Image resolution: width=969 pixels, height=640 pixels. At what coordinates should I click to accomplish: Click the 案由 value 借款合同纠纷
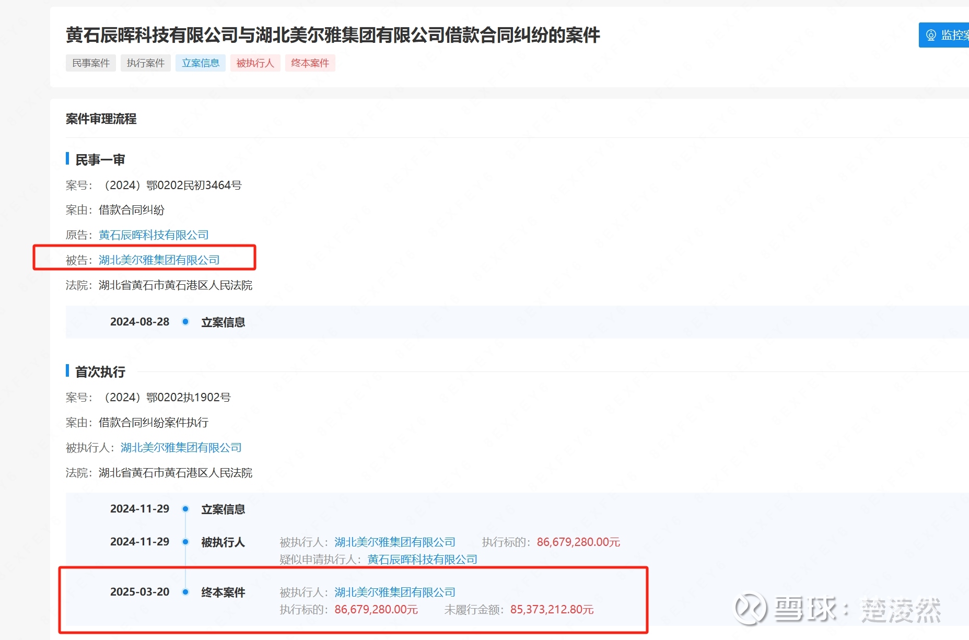[x=132, y=210]
